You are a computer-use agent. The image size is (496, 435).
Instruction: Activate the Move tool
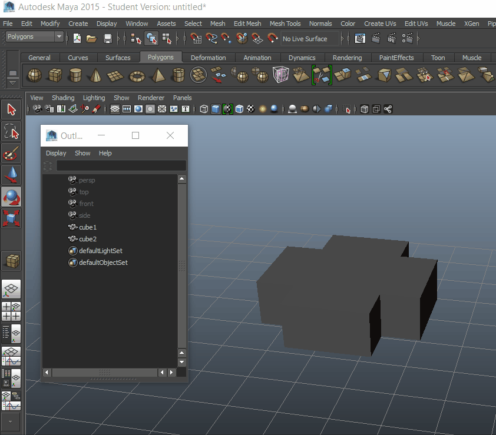(11, 175)
